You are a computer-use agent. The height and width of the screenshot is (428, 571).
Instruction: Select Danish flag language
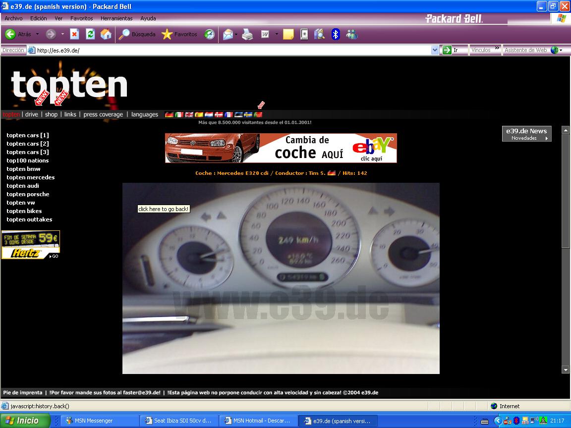coord(219,114)
